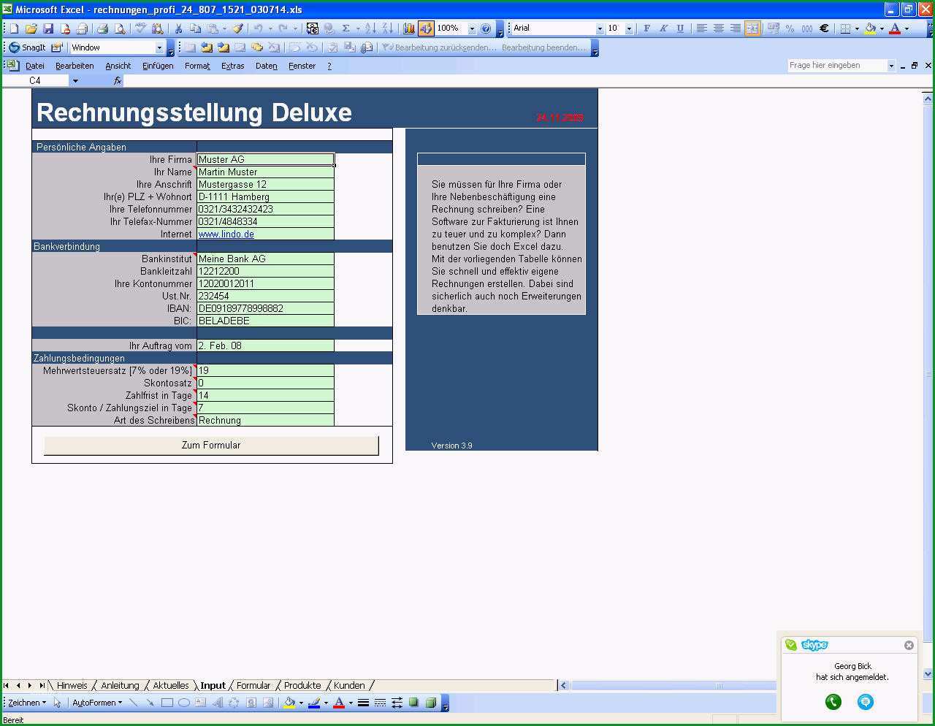This screenshot has width=935, height=726.
Task: Click the Zum Formular button
Action: 211,446
